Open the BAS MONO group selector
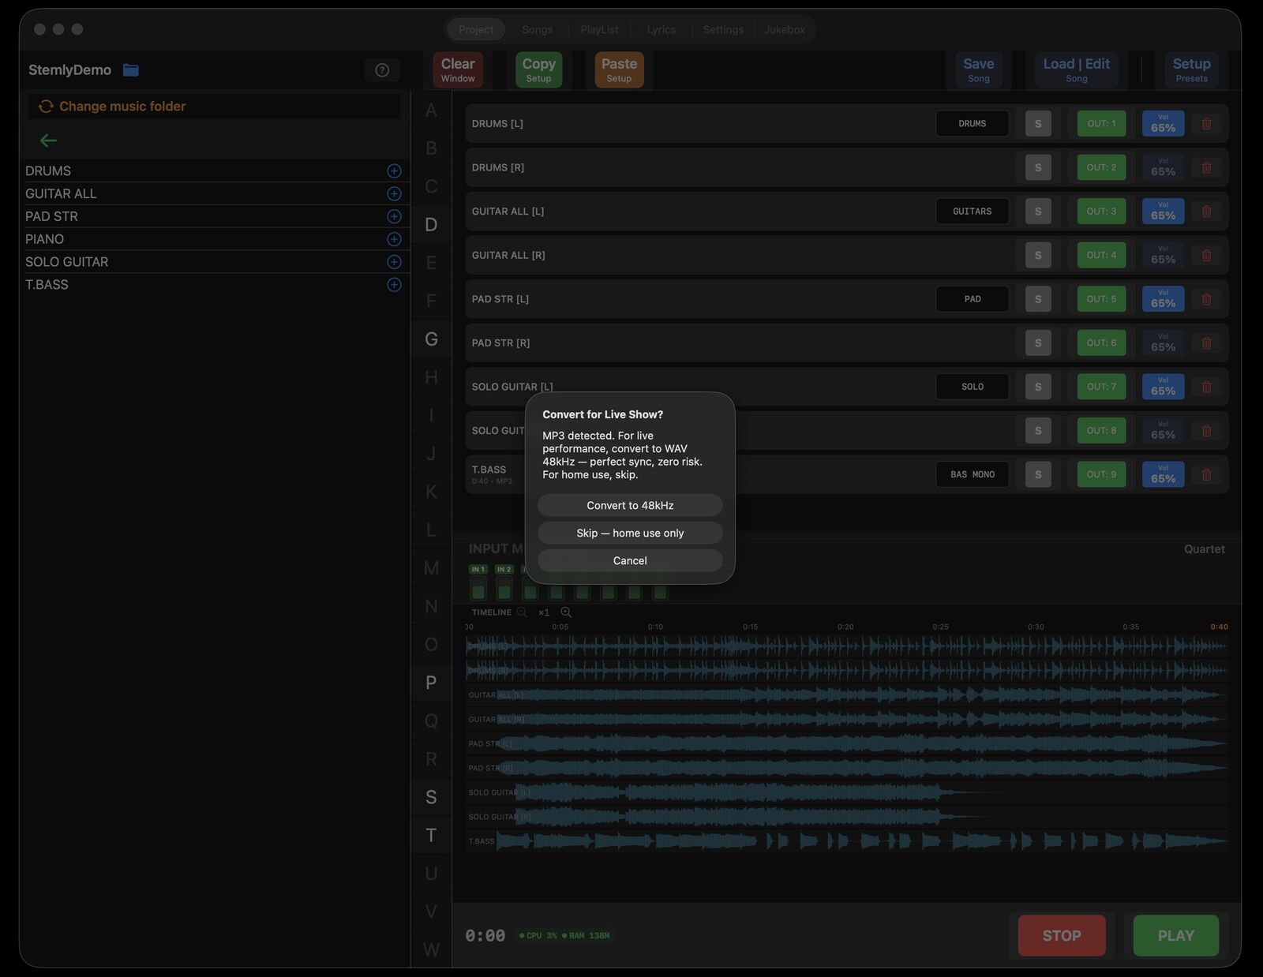This screenshot has height=977, width=1263. point(973,474)
